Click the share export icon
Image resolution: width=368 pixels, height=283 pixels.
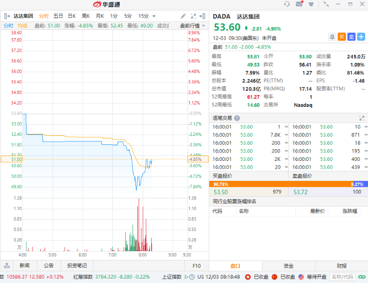point(7,265)
